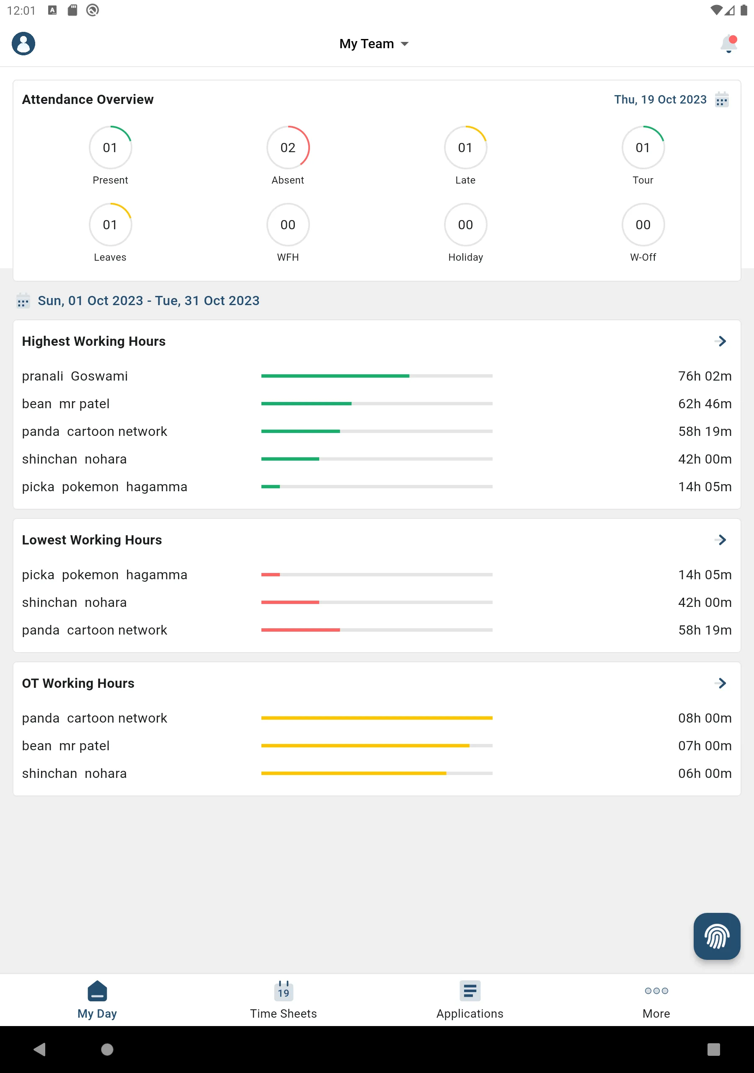Expand the My Team dropdown
The width and height of the screenshot is (754, 1073).
374,44
